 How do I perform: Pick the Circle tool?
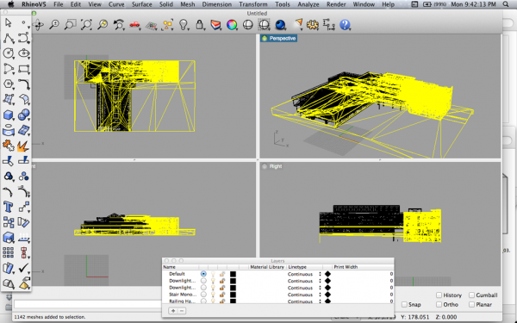[x=9, y=53]
